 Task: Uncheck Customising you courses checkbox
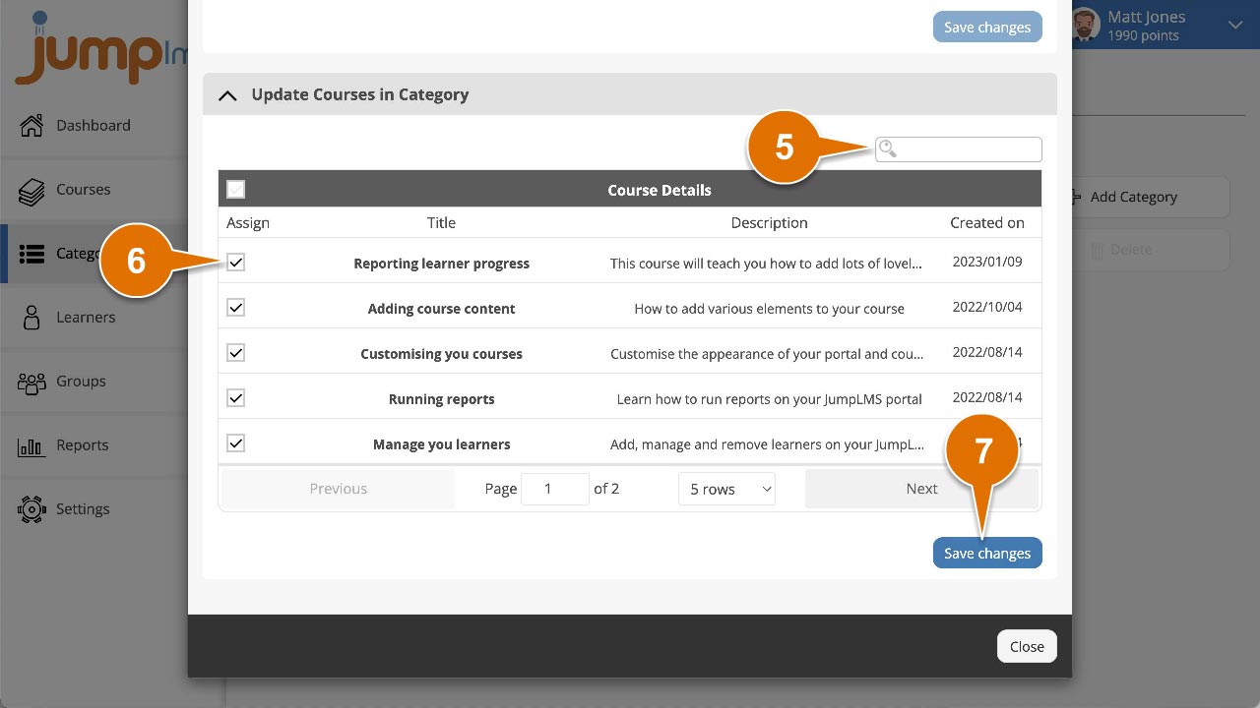tap(235, 353)
